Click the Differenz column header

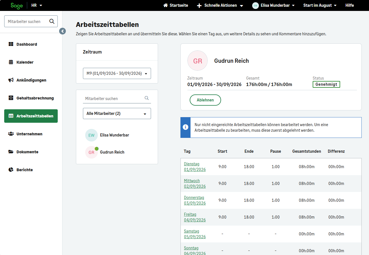pyautogui.click(x=336, y=151)
